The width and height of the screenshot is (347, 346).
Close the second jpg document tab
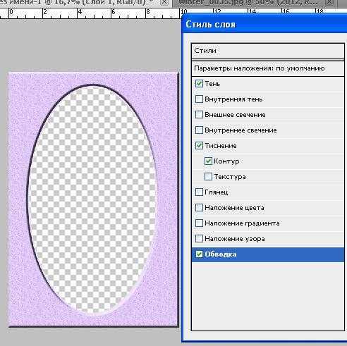[330, 2]
